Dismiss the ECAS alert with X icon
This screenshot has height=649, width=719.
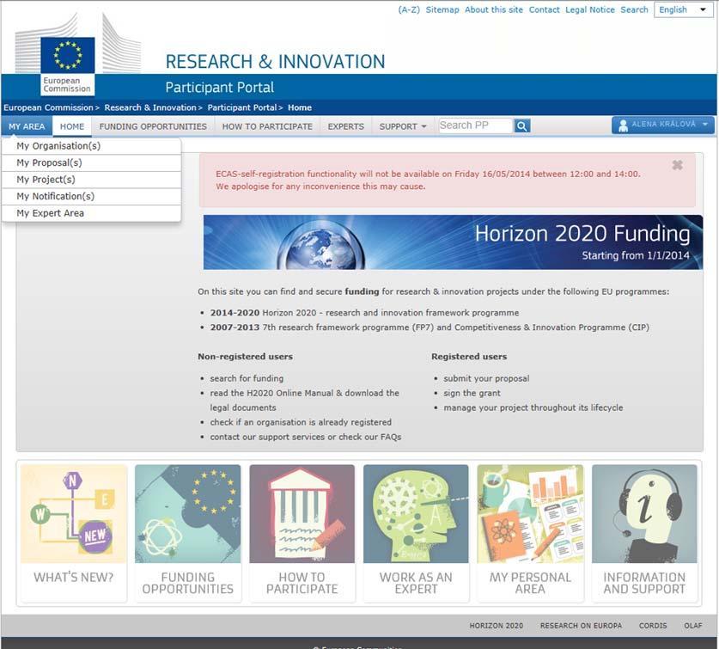tap(677, 165)
